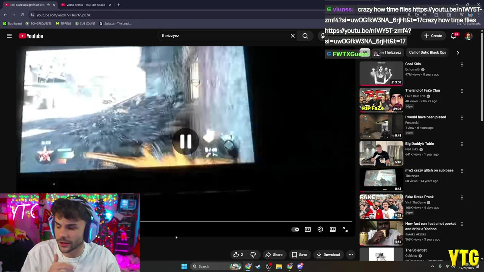Open options for hot pocket Yoohoo video
The image size is (484, 272).
coord(462,224)
